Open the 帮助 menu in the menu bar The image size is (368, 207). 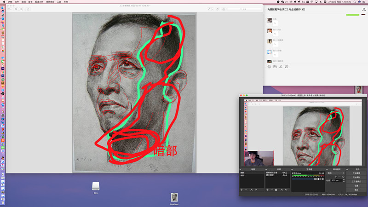66,2
